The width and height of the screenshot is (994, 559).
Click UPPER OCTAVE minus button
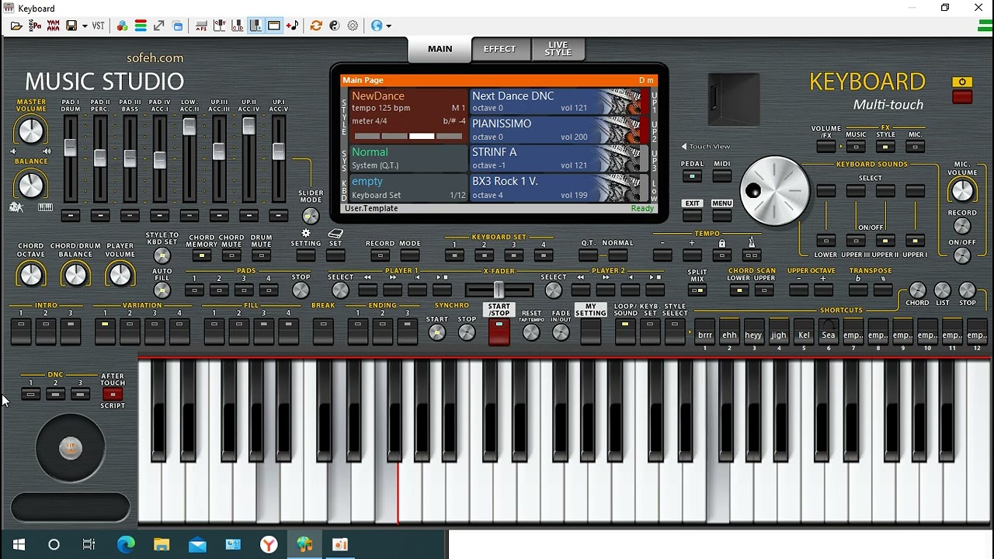tap(798, 290)
